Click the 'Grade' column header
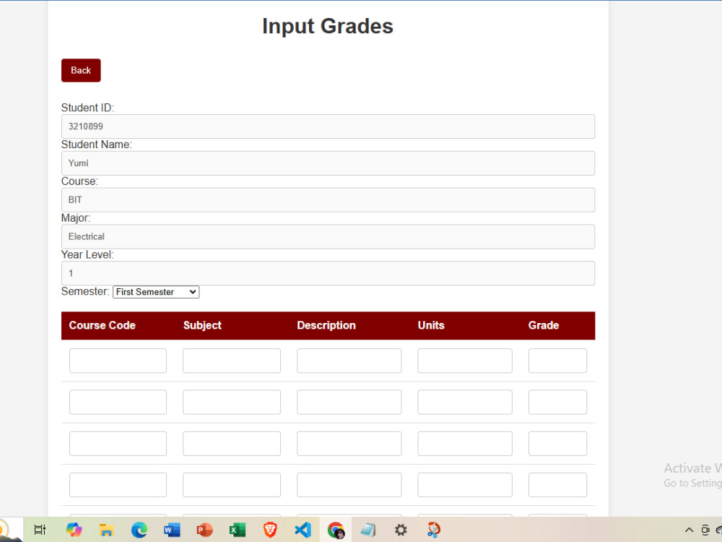 click(544, 325)
